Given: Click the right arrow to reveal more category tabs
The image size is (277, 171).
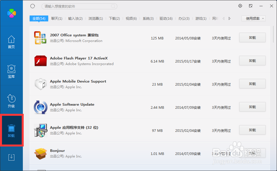Looking at the screenshot, I should click(x=229, y=18).
